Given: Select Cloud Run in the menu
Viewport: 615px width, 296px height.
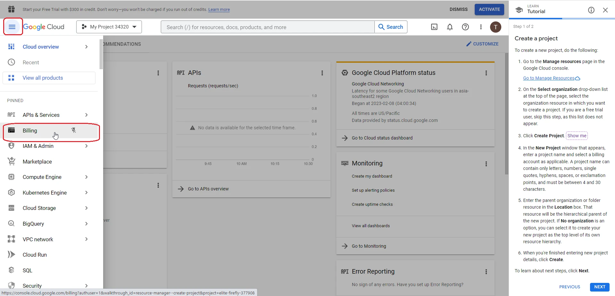Looking at the screenshot, I should pos(49,255).
